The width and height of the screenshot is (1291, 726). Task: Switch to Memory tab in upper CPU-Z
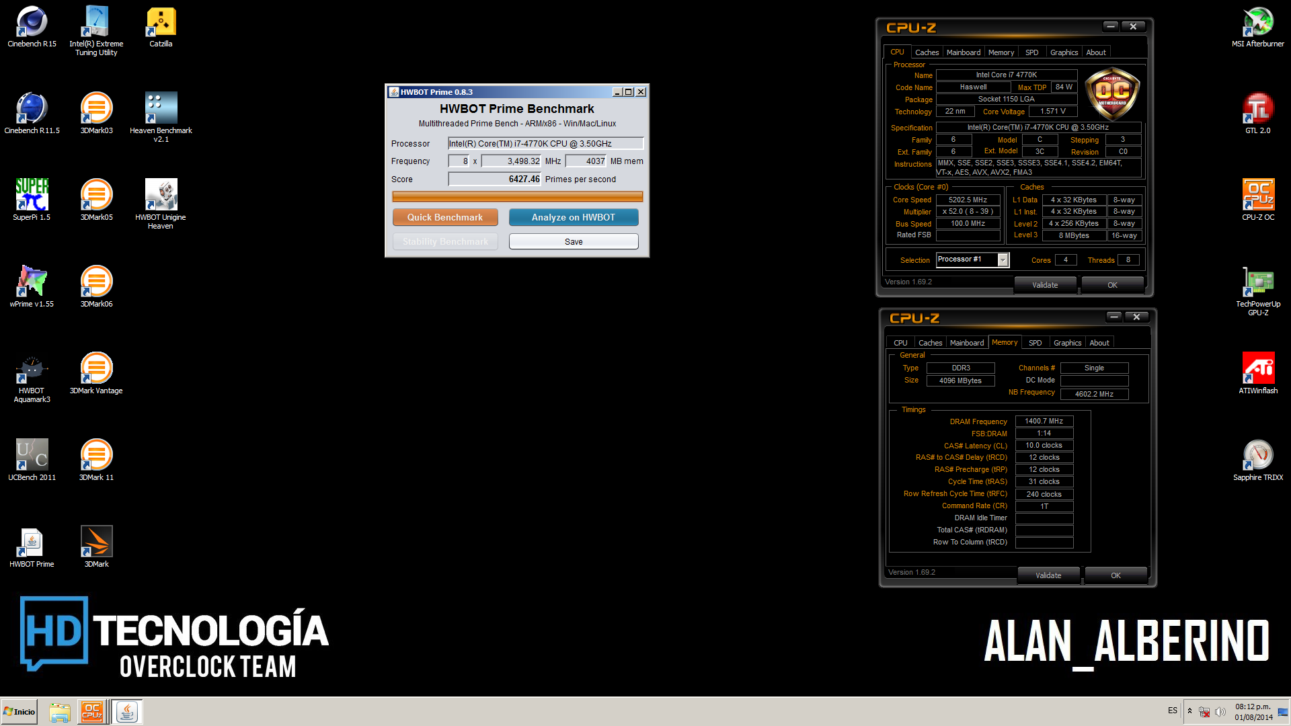pos(1001,52)
